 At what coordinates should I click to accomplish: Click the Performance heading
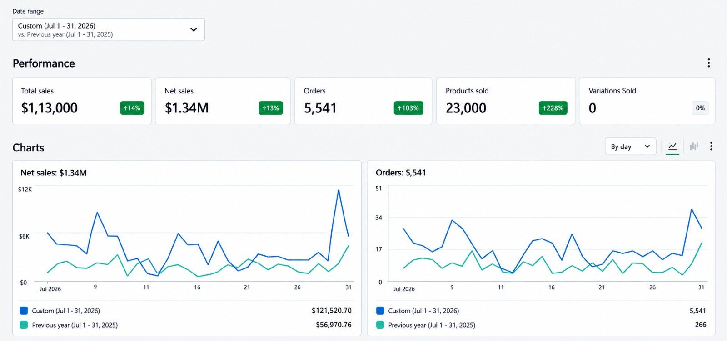point(44,63)
